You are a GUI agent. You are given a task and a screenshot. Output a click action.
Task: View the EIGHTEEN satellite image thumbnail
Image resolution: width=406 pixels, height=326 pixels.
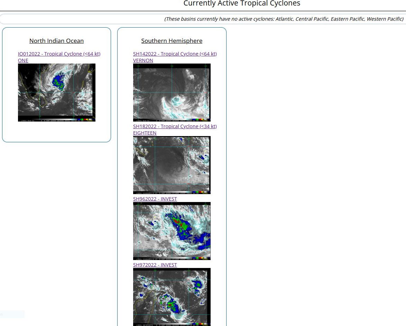[172, 165]
